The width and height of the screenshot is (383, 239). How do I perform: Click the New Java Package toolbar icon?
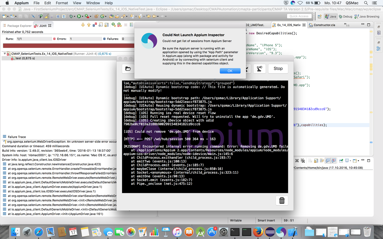pyautogui.click(x=96, y=16)
